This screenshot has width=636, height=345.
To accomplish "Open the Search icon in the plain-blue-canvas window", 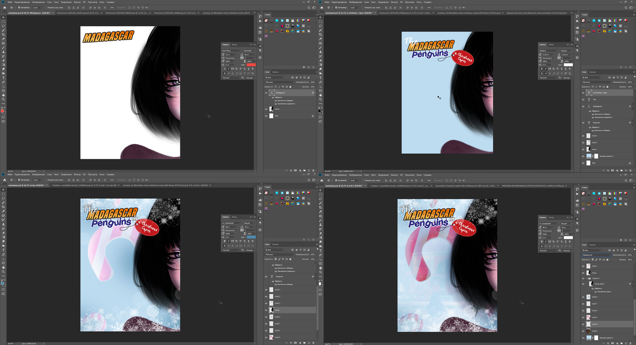I will tap(626, 8).
